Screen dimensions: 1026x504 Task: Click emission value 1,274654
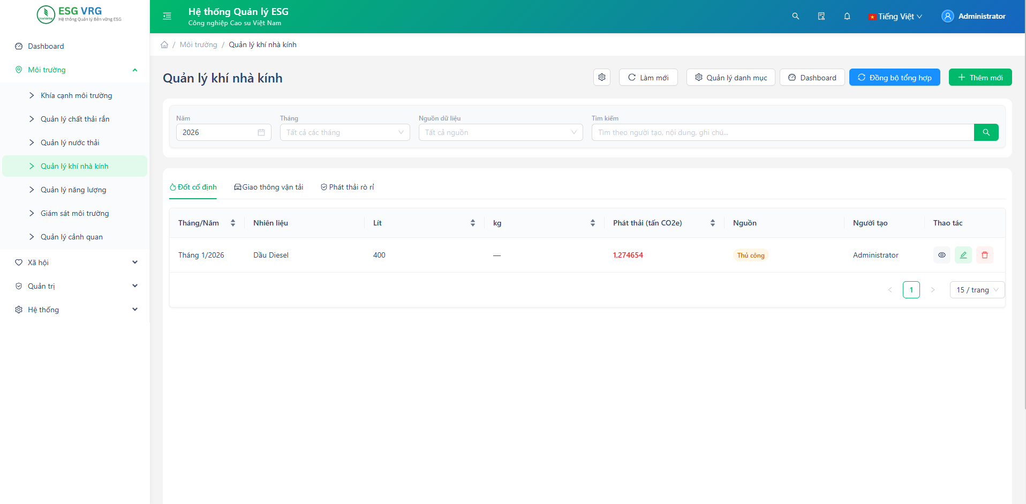click(628, 255)
